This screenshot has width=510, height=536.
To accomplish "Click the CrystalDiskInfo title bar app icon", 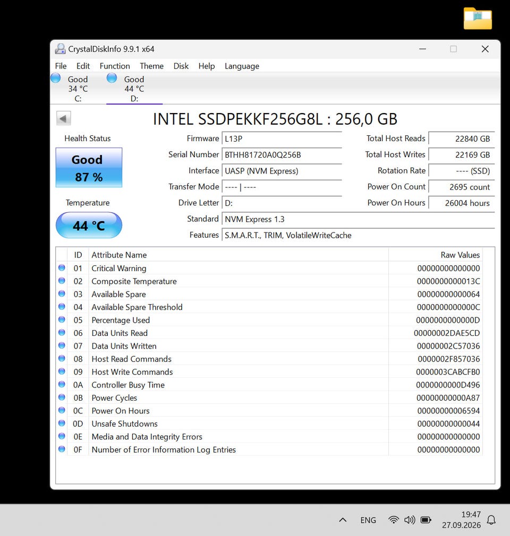I will click(60, 49).
